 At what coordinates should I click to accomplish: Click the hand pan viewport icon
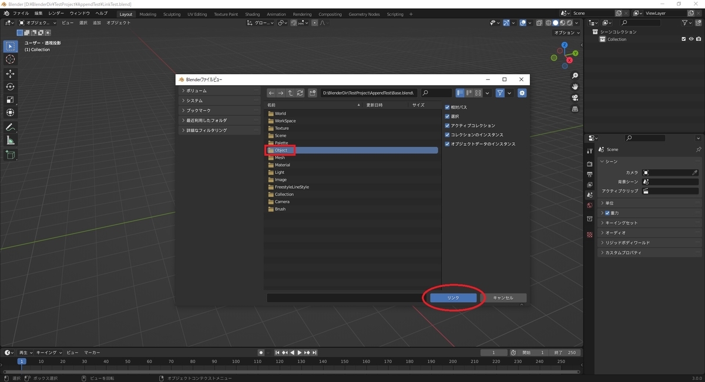click(x=575, y=87)
